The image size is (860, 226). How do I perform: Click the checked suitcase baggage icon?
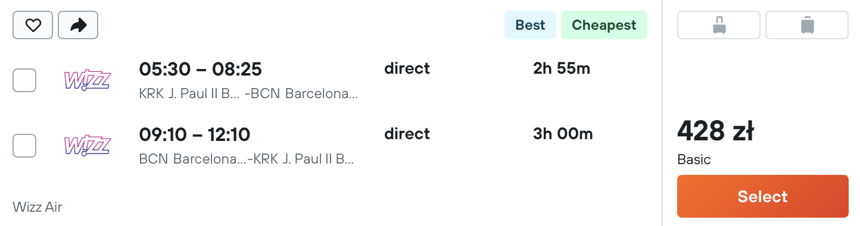coord(807,25)
